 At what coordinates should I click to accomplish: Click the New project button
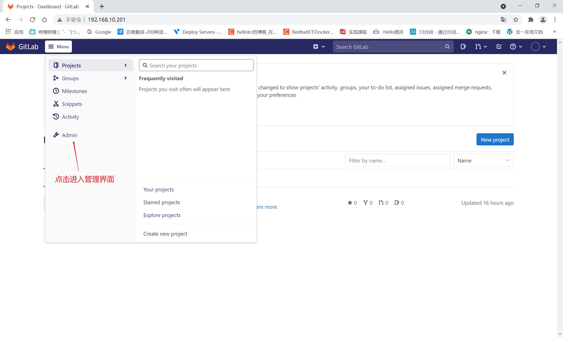click(495, 140)
